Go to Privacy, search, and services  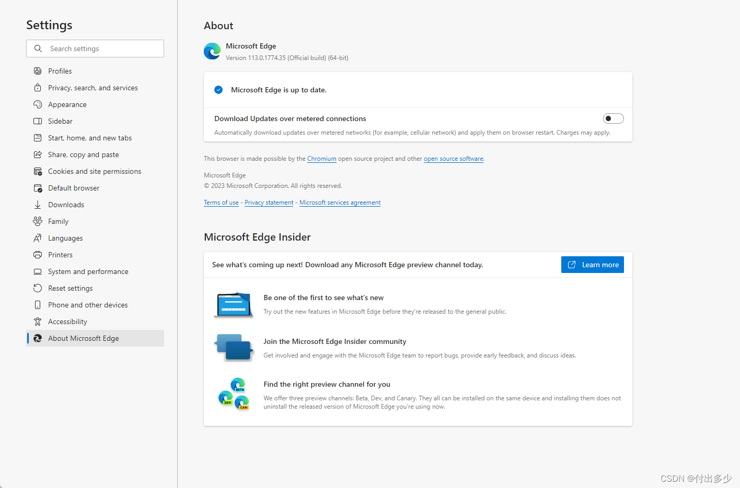[x=95, y=88]
